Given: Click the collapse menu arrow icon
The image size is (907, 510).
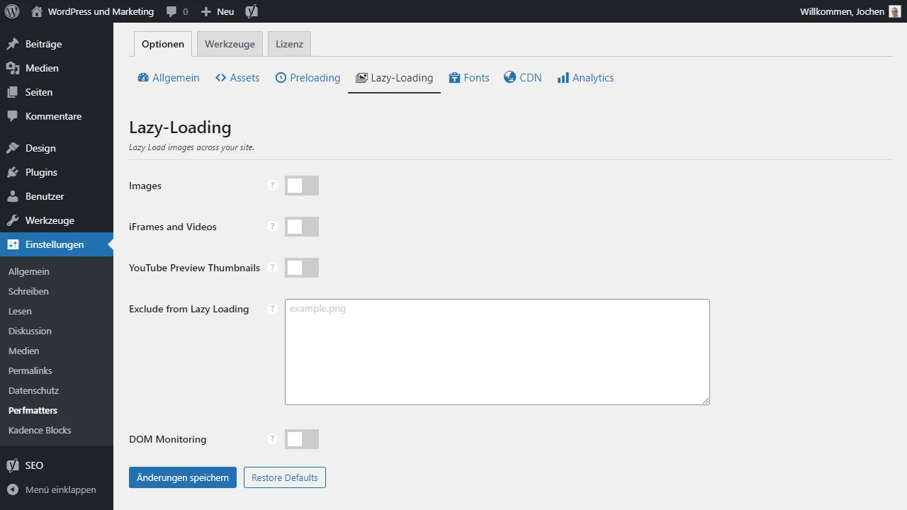Looking at the screenshot, I should [13, 489].
